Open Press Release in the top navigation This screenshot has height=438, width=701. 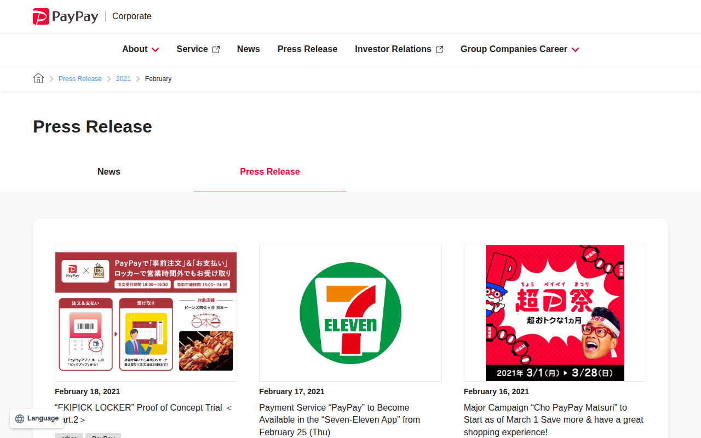(x=307, y=49)
